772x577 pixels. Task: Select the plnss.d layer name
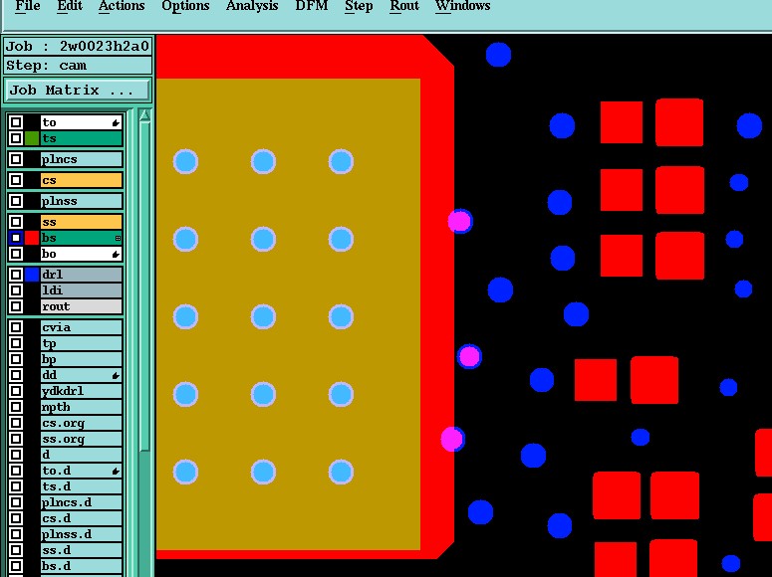82,534
